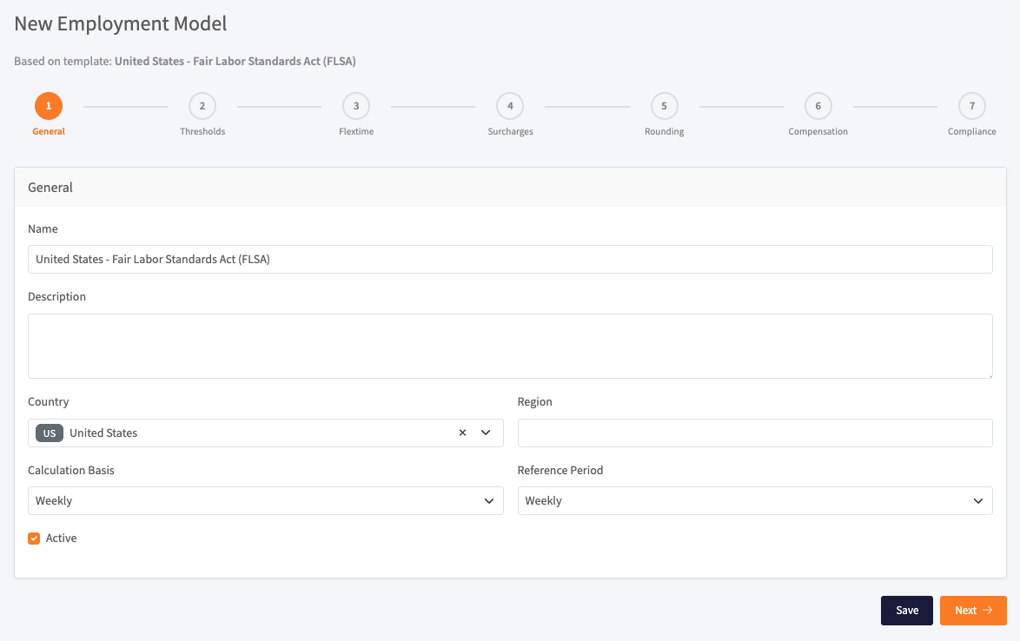Clear the selected country with the X
The width and height of the screenshot is (1020, 641).
pyautogui.click(x=462, y=433)
